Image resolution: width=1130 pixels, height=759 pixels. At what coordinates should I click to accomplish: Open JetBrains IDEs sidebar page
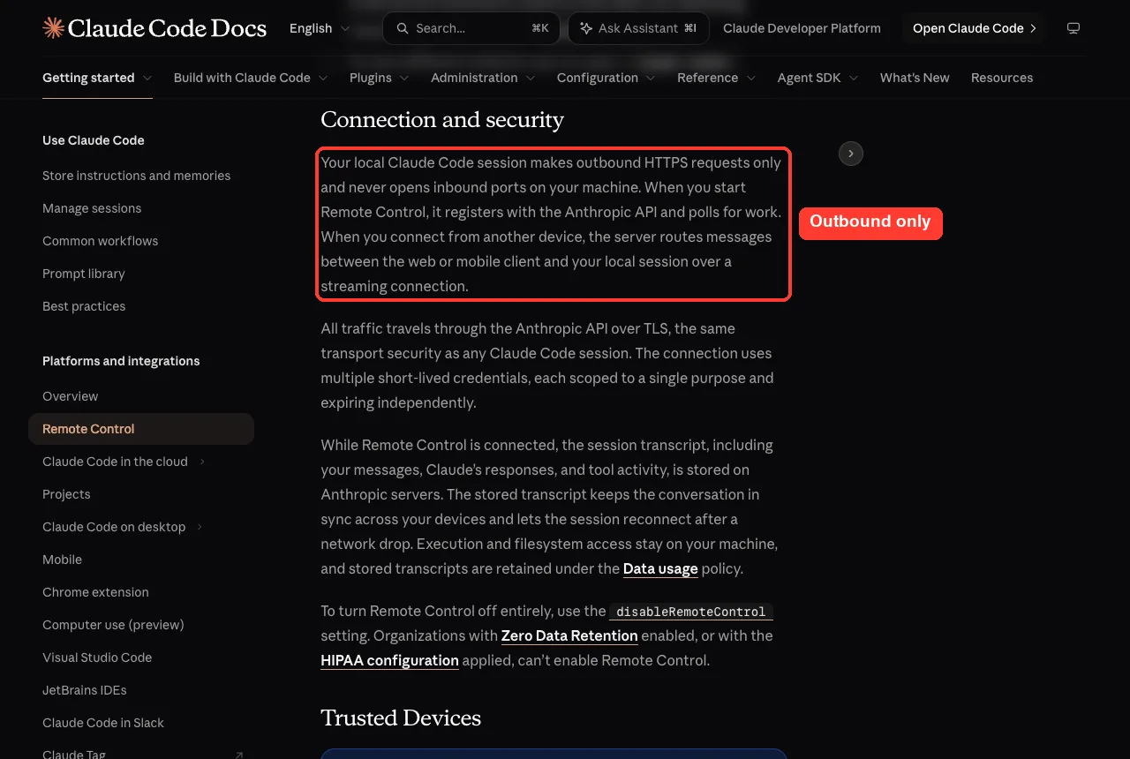point(85,690)
